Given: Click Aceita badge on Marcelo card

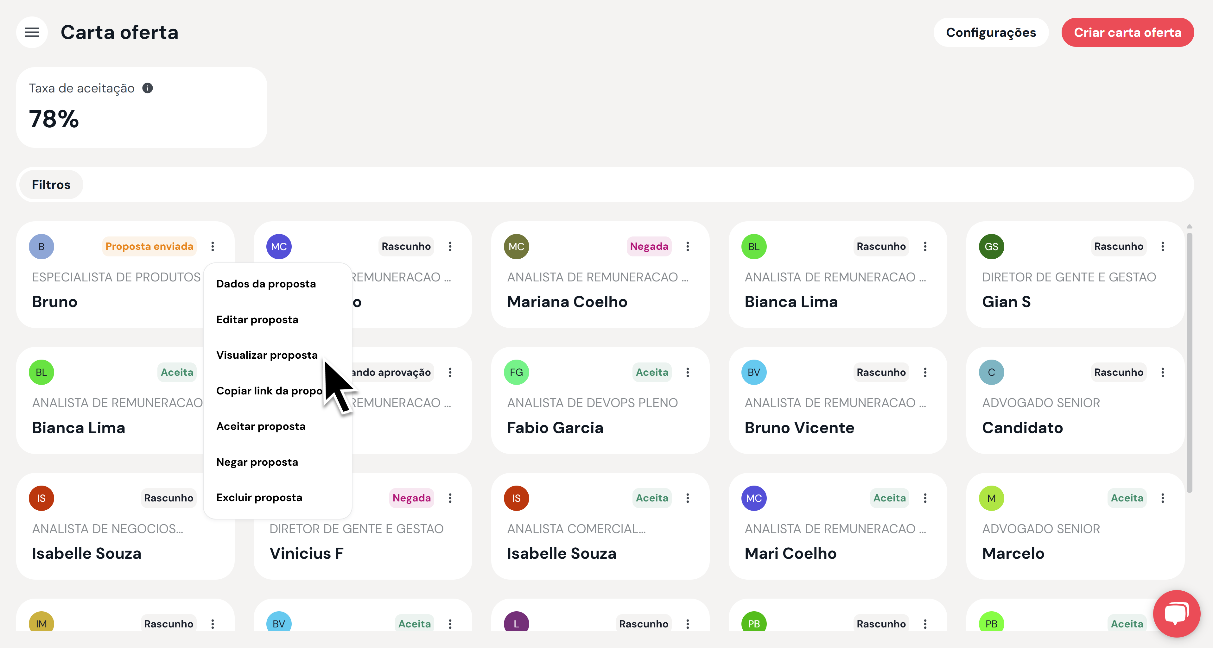Looking at the screenshot, I should 1127,498.
